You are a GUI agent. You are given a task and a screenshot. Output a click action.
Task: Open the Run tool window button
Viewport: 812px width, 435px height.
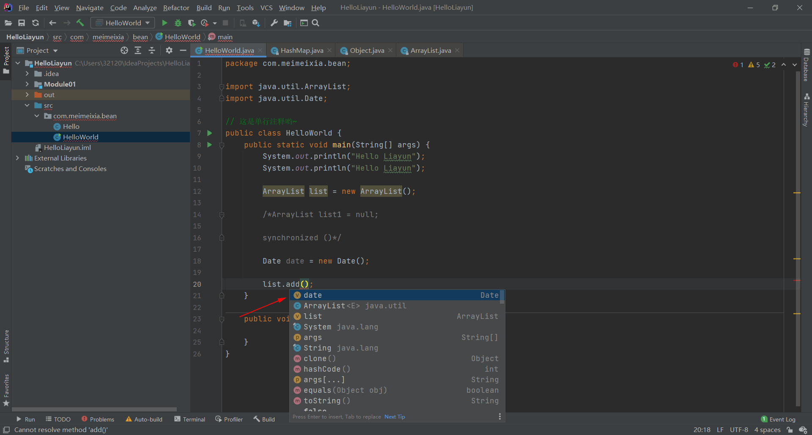[25, 419]
